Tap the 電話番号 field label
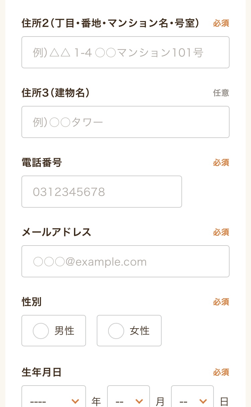The height and width of the screenshot is (407, 251). pyautogui.click(x=42, y=163)
